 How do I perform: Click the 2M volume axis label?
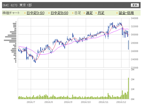pos(133,80)
